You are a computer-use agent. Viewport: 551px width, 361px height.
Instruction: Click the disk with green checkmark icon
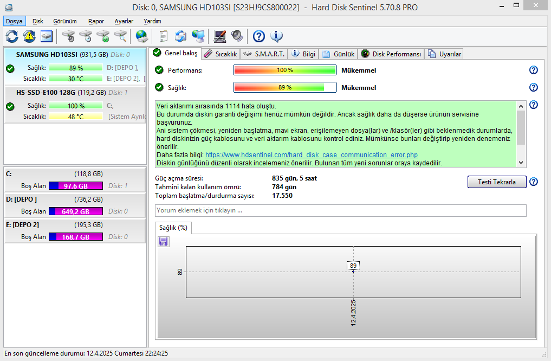[x=103, y=36]
